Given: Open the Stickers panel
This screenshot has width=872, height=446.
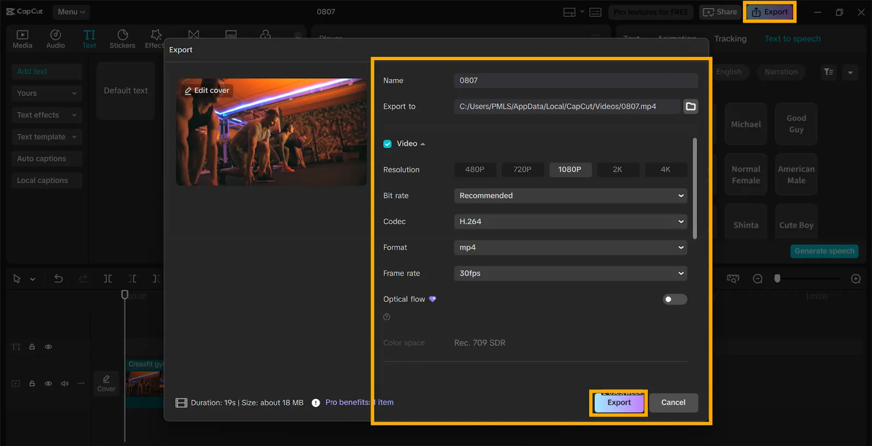Looking at the screenshot, I should pyautogui.click(x=123, y=39).
